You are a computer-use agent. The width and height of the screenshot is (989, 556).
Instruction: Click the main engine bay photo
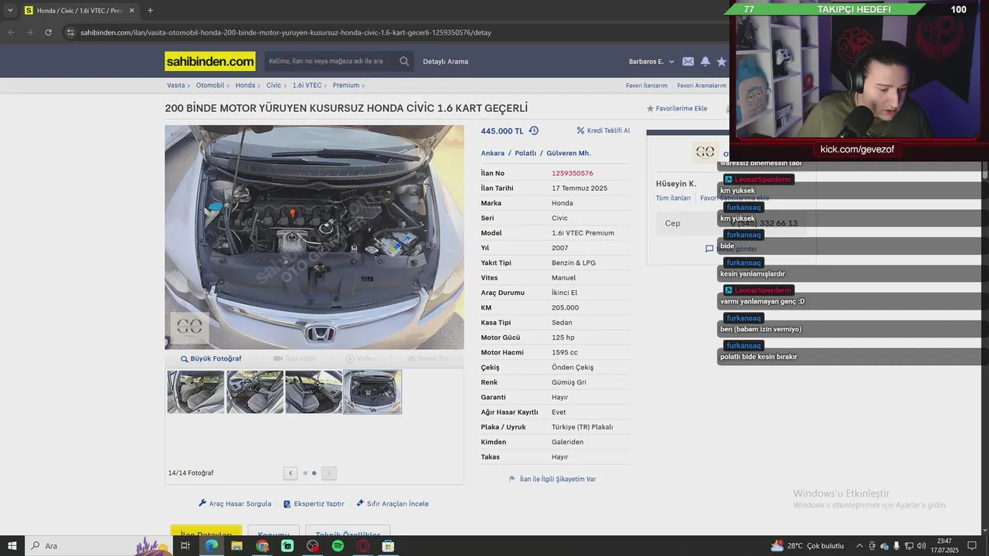(x=314, y=237)
